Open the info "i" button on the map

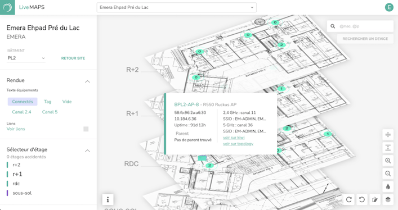tap(108, 199)
